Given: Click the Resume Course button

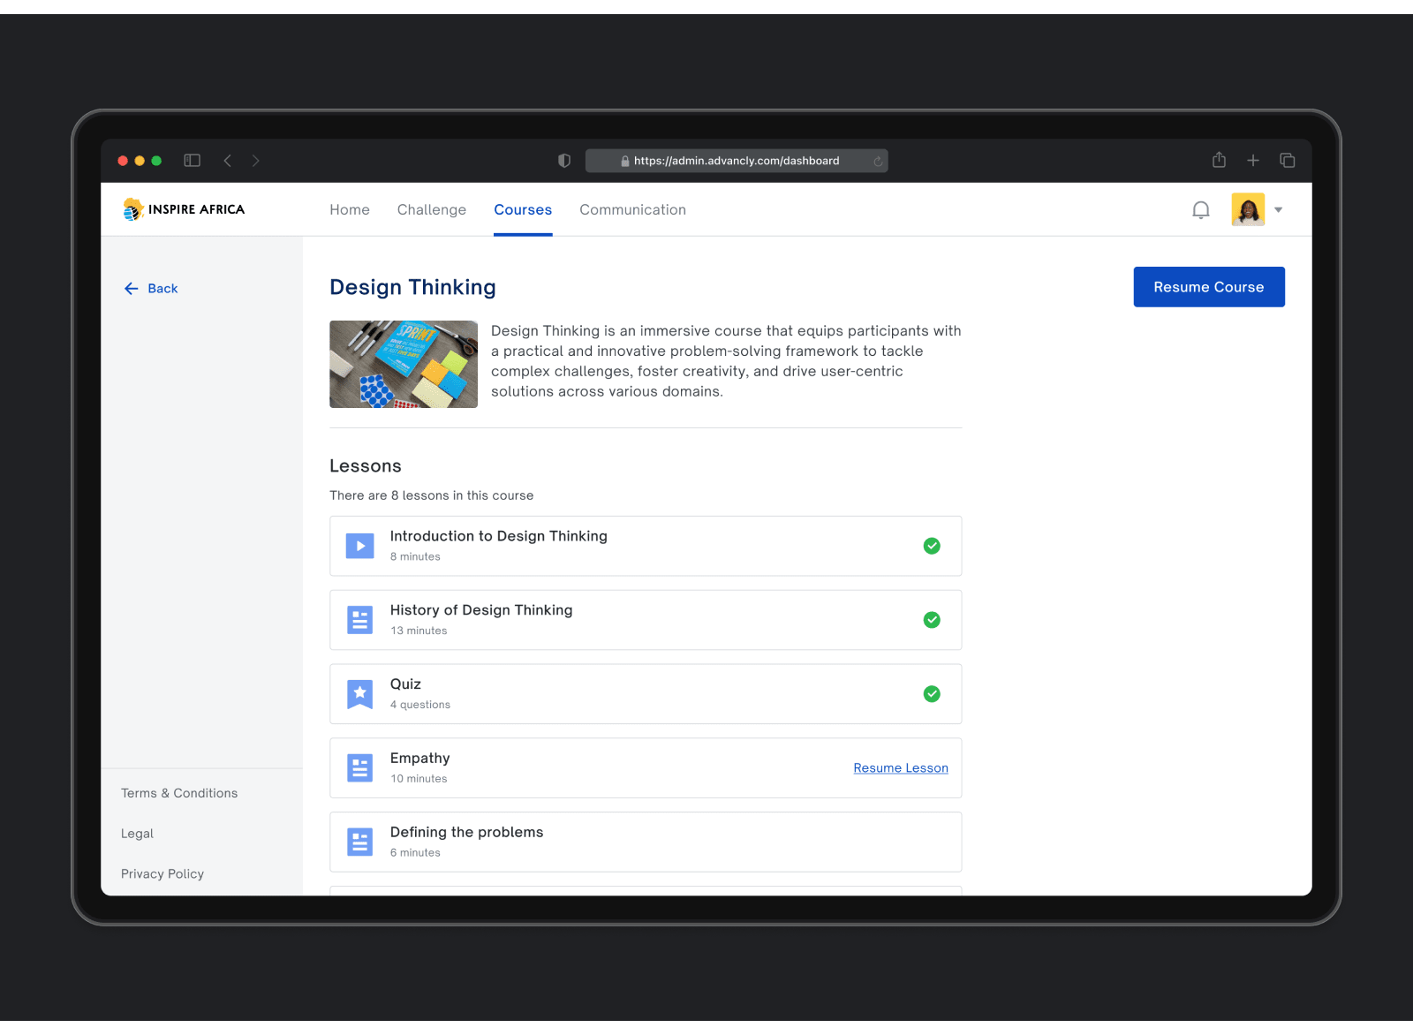Looking at the screenshot, I should [x=1209, y=287].
